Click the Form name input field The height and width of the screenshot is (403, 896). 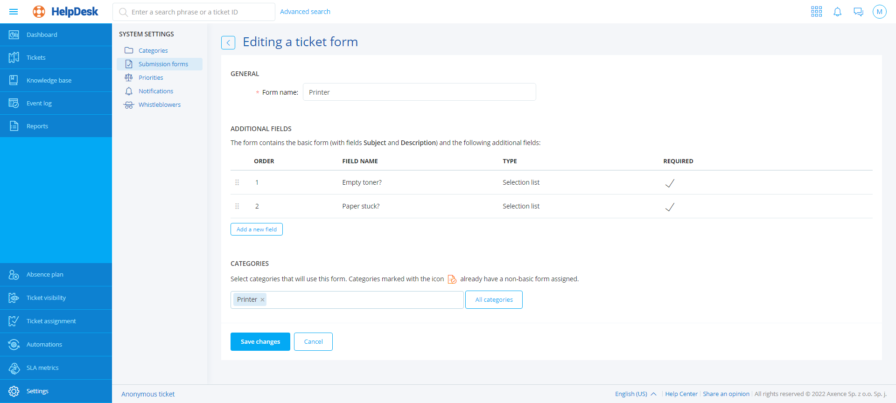point(419,92)
